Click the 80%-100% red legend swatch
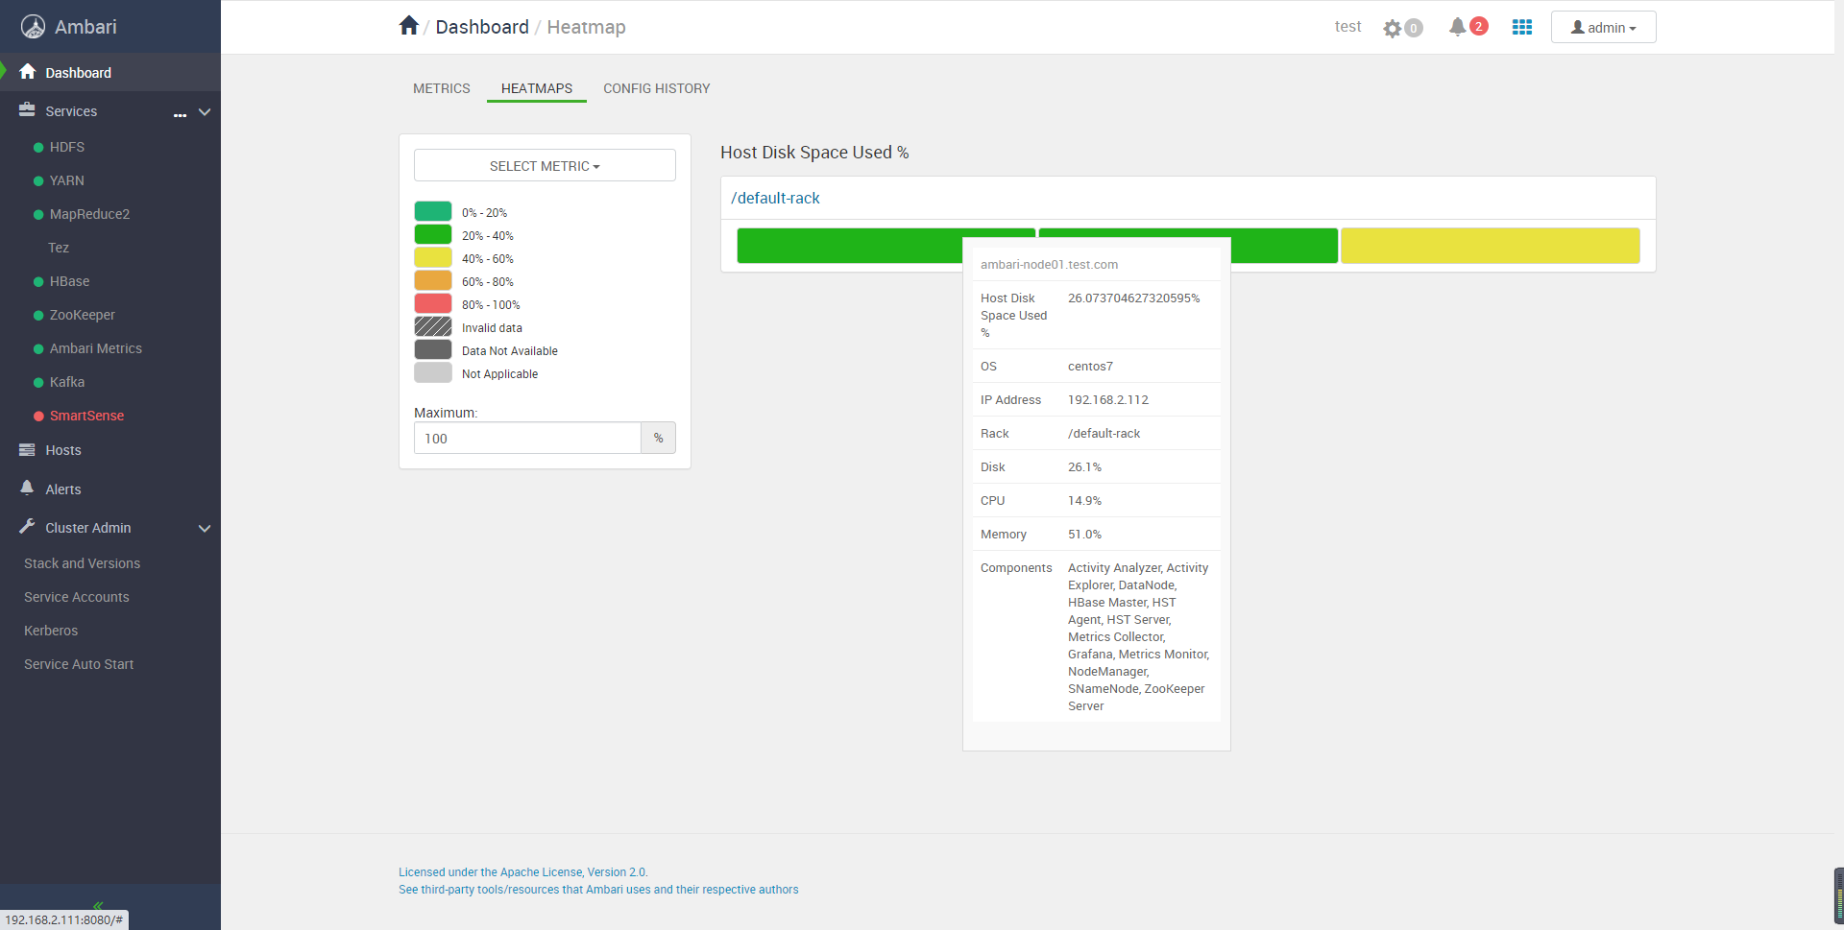 click(x=433, y=303)
